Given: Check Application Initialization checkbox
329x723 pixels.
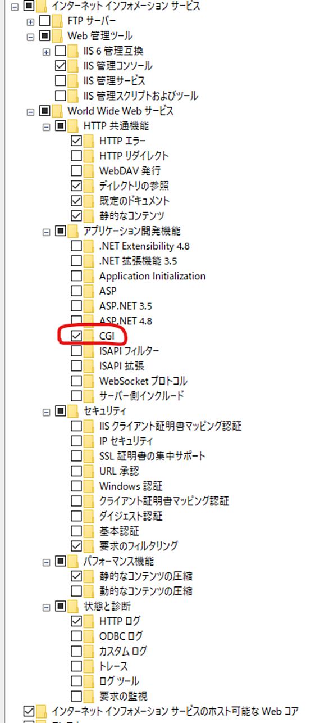Looking at the screenshot, I should click(76, 276).
